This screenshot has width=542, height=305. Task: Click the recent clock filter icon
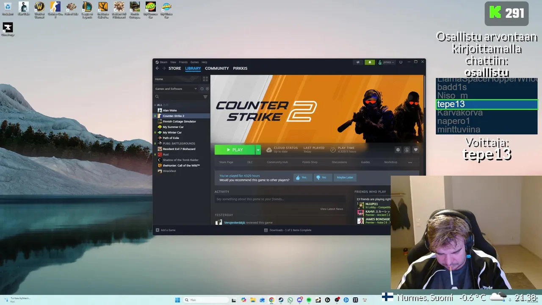(202, 89)
